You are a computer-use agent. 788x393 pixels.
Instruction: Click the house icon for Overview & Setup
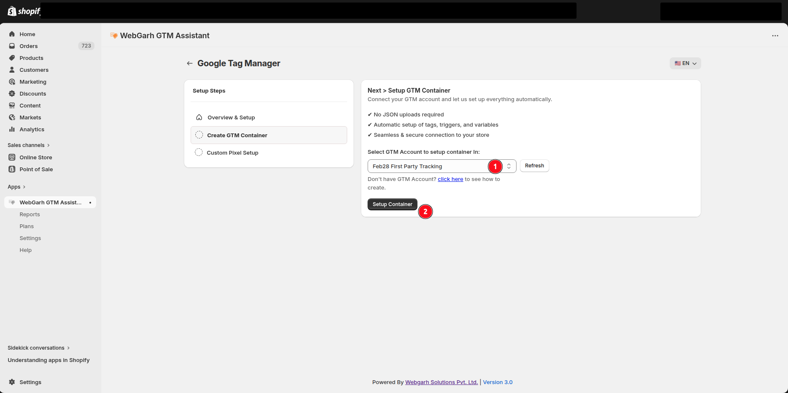point(199,117)
